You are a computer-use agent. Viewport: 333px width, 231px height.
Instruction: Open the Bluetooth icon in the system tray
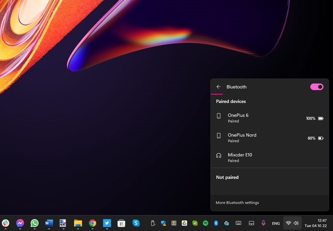(216, 223)
